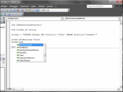Click the line 'Dim strSql As String'
The image size is (123, 92).
click(x=24, y=30)
